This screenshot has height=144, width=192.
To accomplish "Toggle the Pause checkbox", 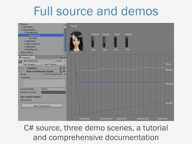I will point(69,26).
